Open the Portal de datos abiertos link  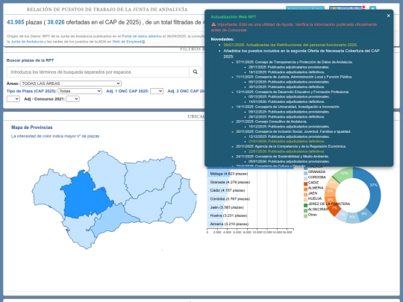point(142,37)
